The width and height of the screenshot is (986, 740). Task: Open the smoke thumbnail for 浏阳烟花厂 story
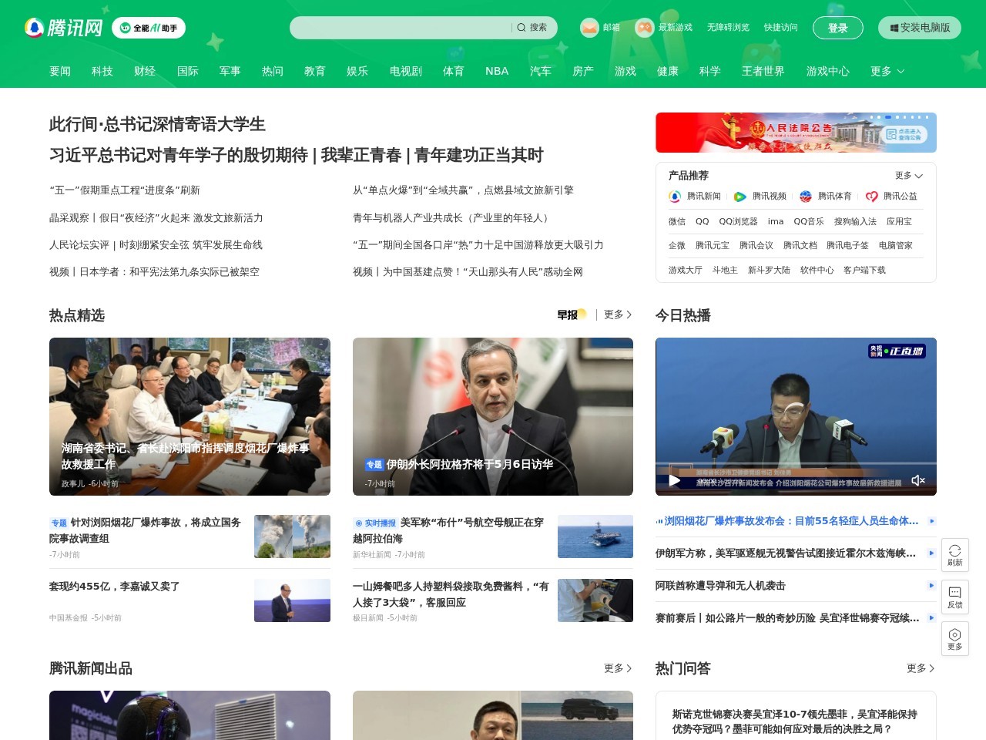click(x=292, y=536)
